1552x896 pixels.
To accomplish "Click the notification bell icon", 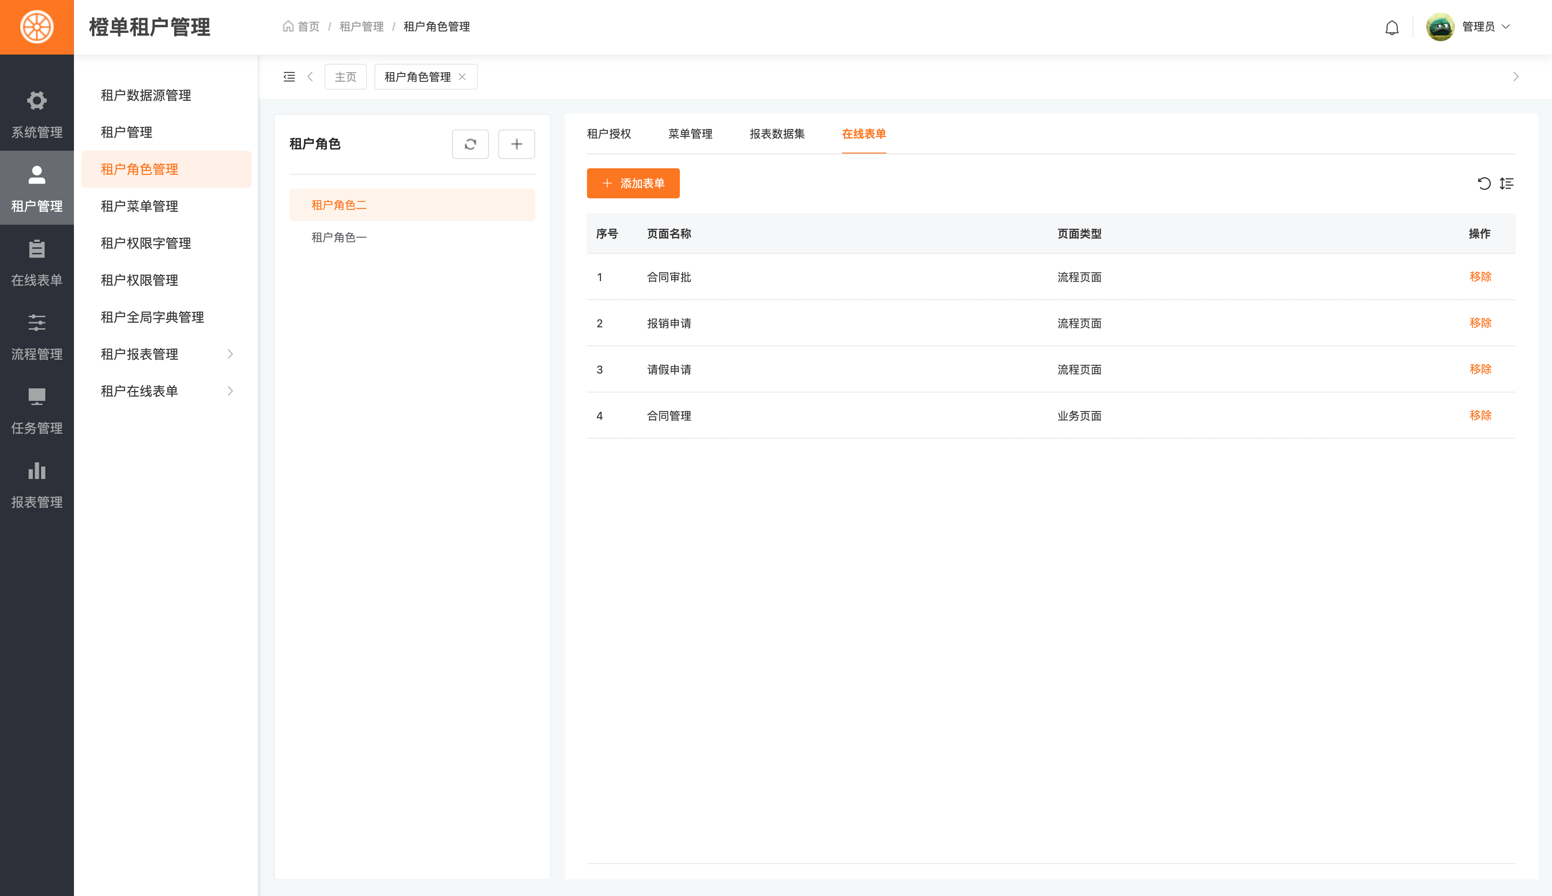I will coord(1392,28).
